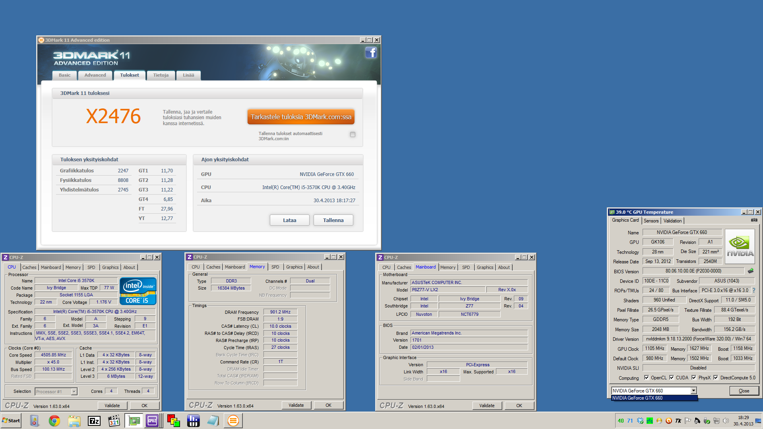The width and height of the screenshot is (763, 429).
Task: Click Tarkastele tuloksia 3DMark.com:ssa button
Action: 301,117
